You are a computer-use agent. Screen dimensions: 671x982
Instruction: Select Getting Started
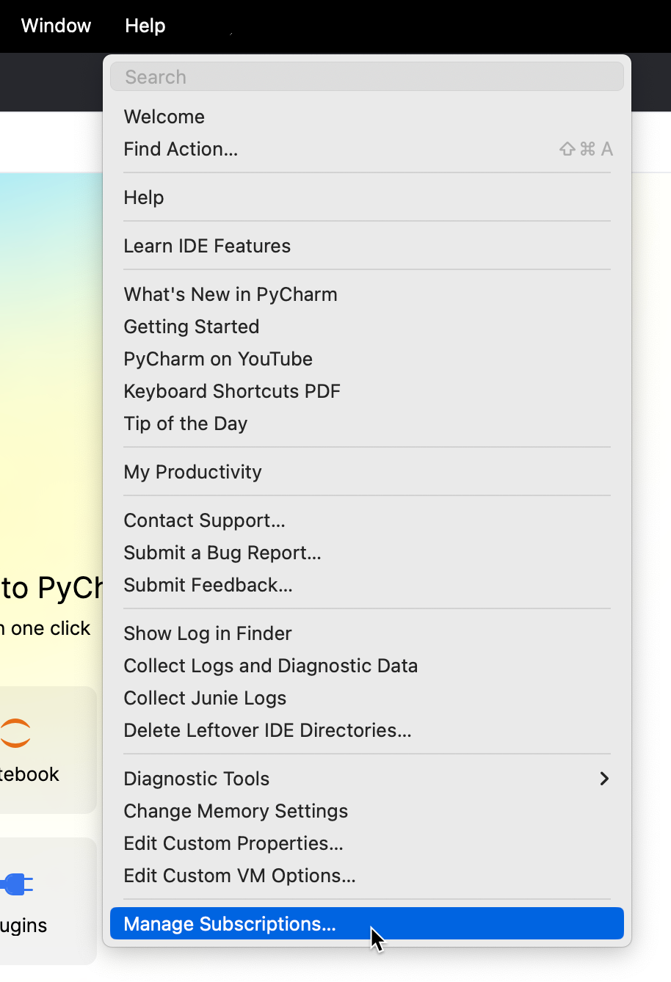click(191, 326)
